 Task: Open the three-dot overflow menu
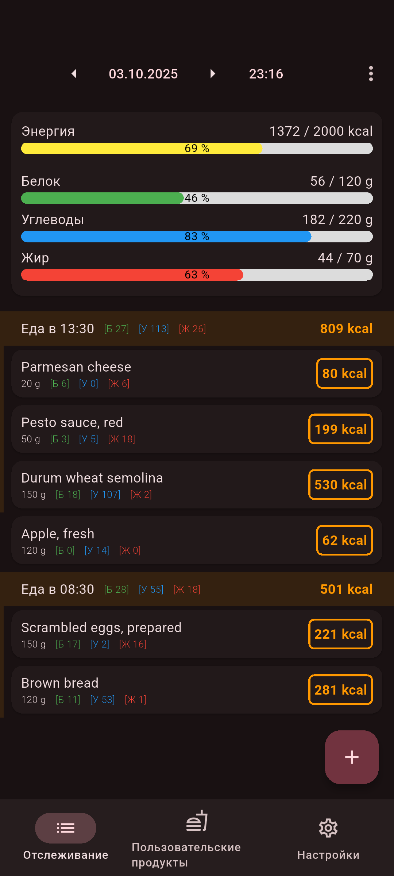click(371, 74)
